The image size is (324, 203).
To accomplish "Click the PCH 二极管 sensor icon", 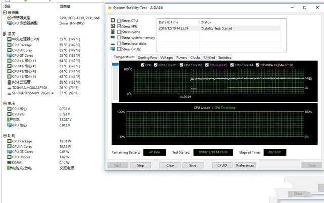I will click(8, 82).
